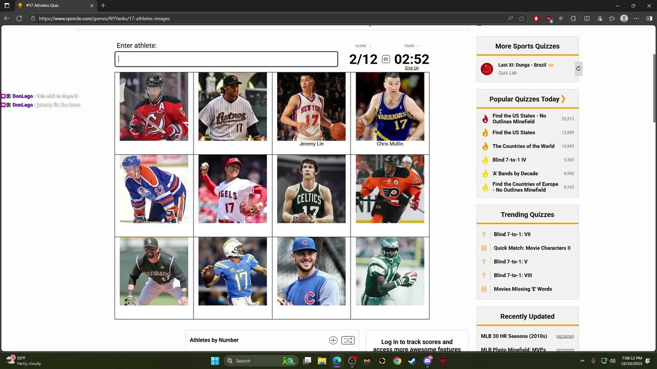Select the Colorado Rockies player photo
The height and width of the screenshot is (369, 657).
pos(154,271)
